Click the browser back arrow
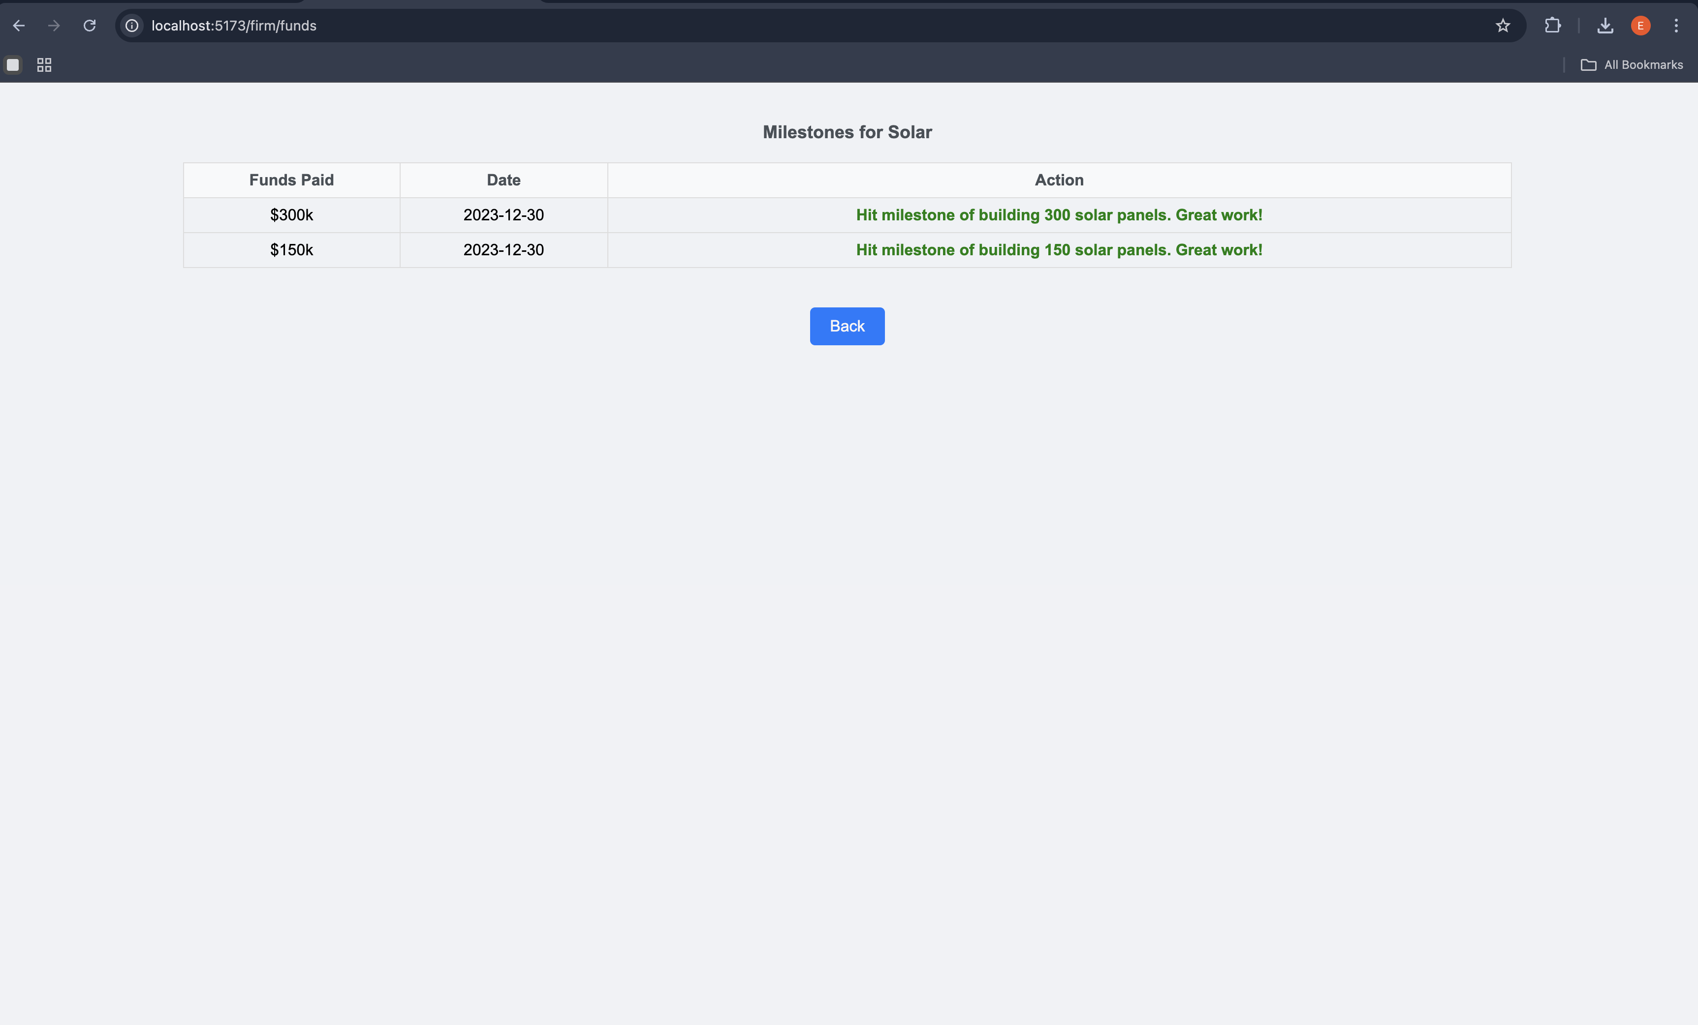Image resolution: width=1698 pixels, height=1025 pixels. (x=19, y=26)
